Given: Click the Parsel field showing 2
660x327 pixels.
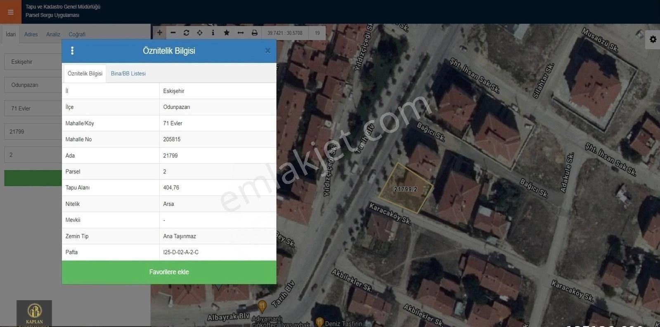Looking at the screenshot, I should point(33,155).
